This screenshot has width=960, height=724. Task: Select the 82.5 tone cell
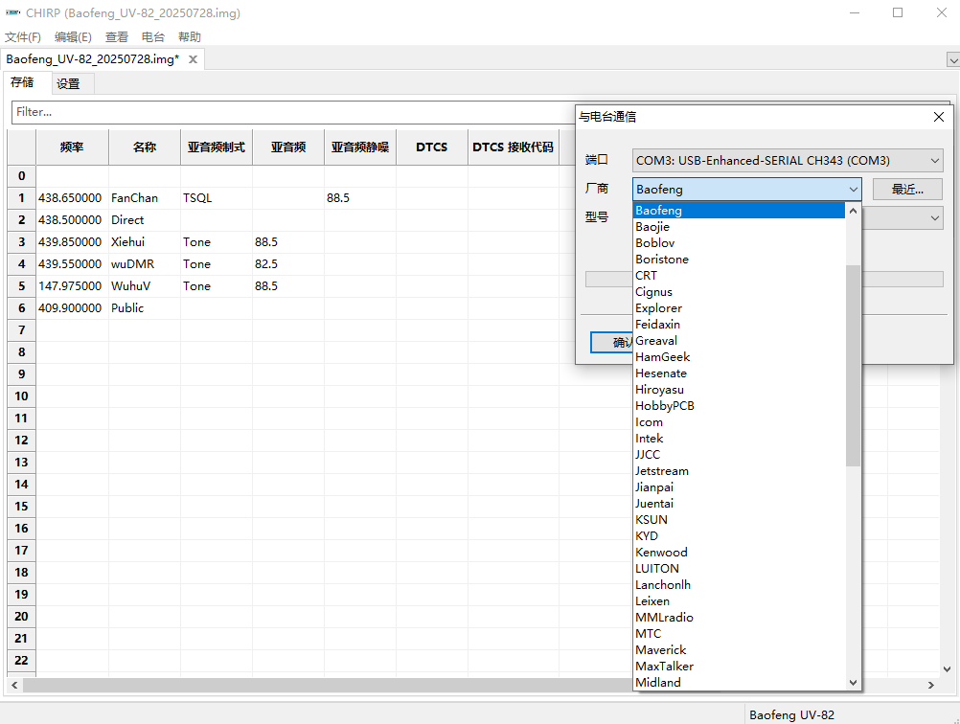click(x=288, y=264)
